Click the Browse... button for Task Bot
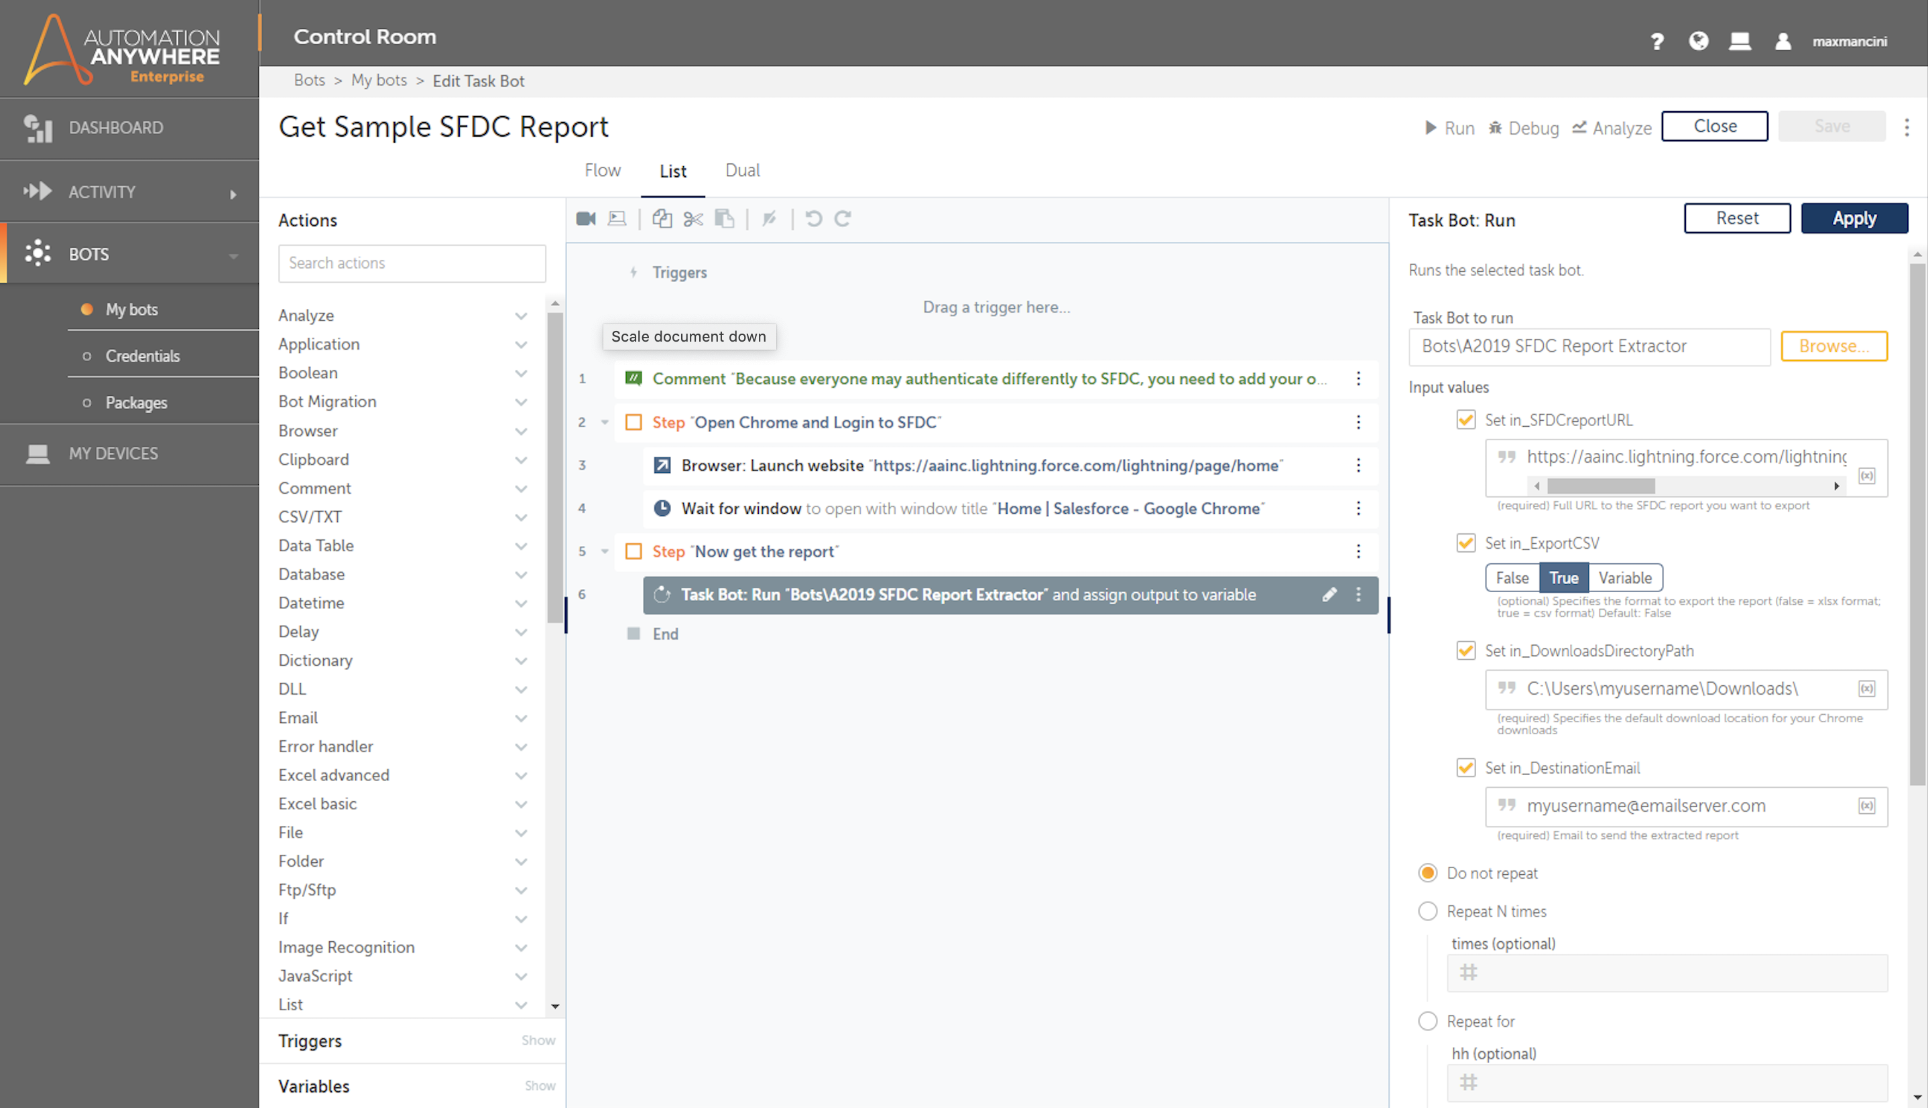 click(x=1833, y=346)
